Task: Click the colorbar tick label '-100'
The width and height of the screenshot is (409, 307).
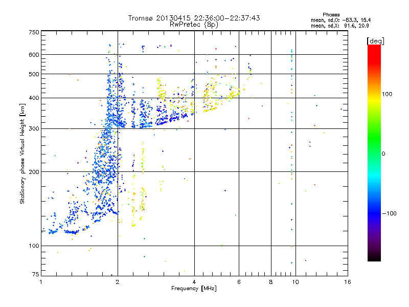Action: coord(389,213)
